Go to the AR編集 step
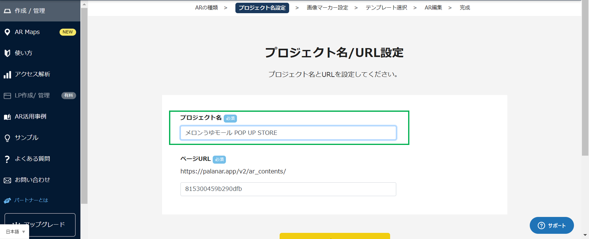This screenshot has height=239, width=589. [433, 8]
